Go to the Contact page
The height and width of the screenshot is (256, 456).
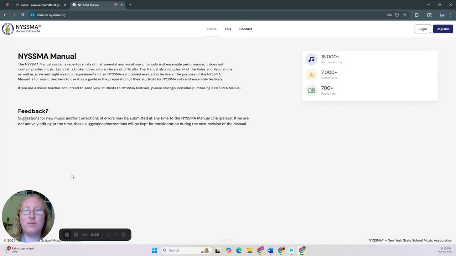pyautogui.click(x=245, y=29)
